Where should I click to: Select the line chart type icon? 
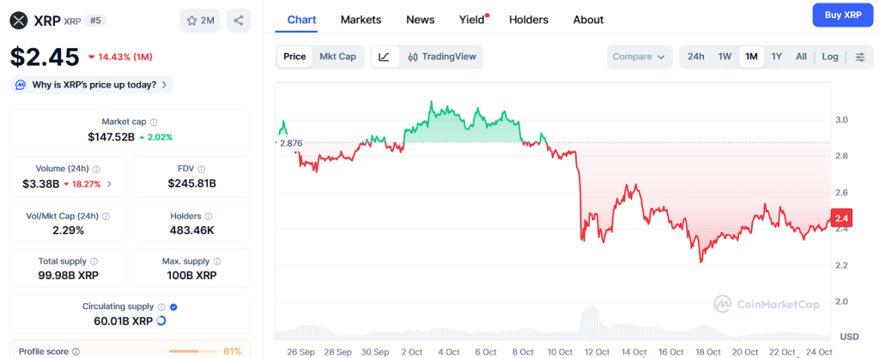click(x=385, y=57)
